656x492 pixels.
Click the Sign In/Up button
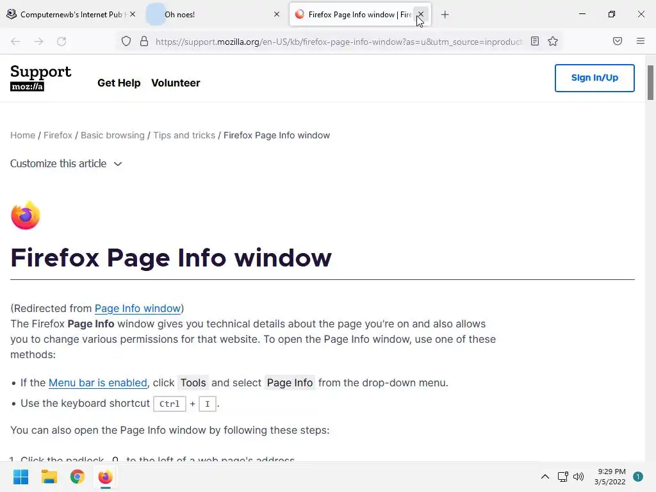click(x=594, y=78)
